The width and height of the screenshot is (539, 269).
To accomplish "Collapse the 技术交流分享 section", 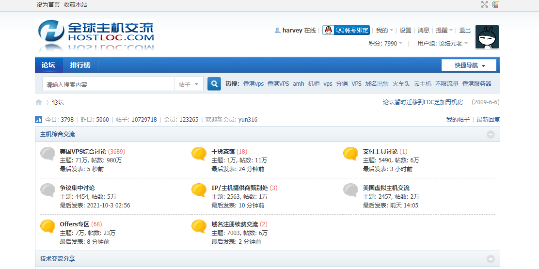I will click(x=491, y=259).
